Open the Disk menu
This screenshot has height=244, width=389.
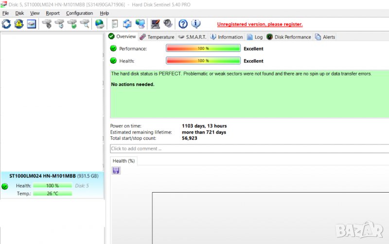tap(19, 13)
